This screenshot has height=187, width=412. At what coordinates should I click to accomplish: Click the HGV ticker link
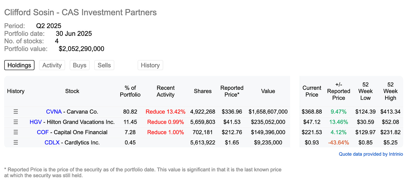click(36, 122)
